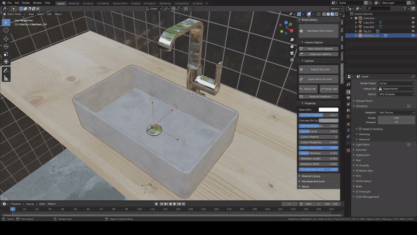This screenshot has width=417, height=235.
Task: Click the Rotate left button
Action: click(308, 89)
